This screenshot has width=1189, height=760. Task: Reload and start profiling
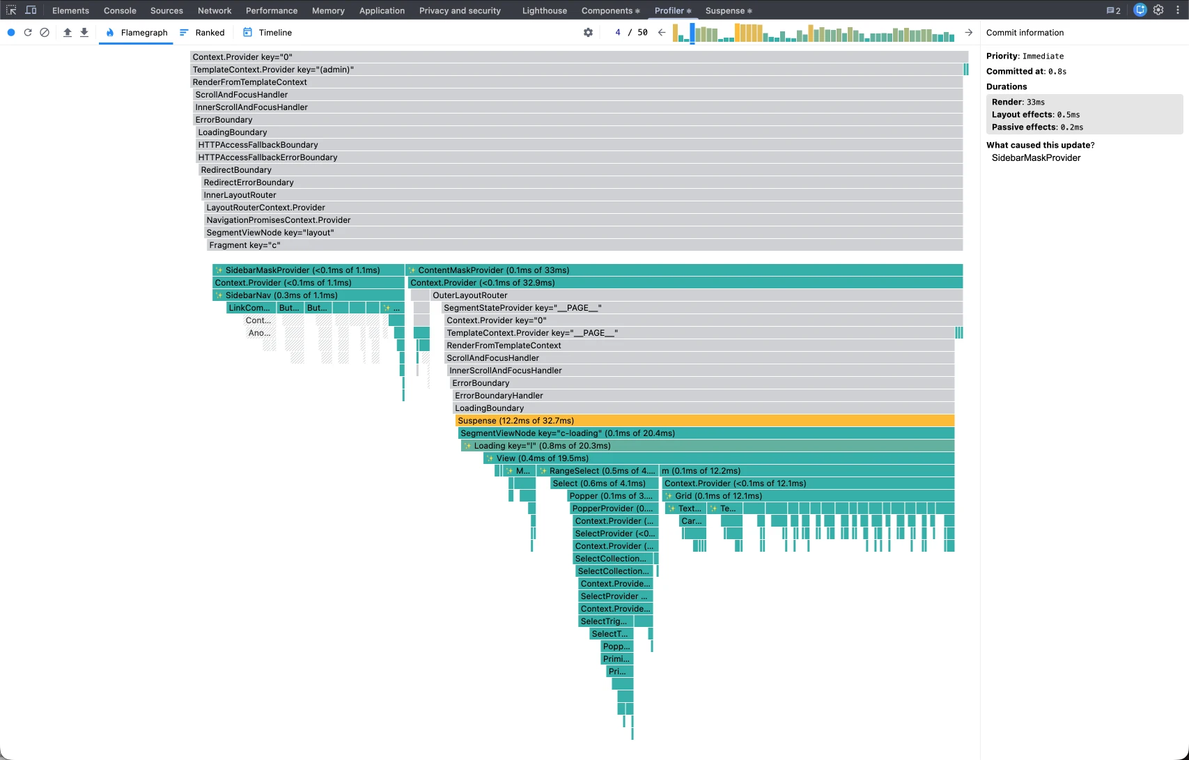28,33
